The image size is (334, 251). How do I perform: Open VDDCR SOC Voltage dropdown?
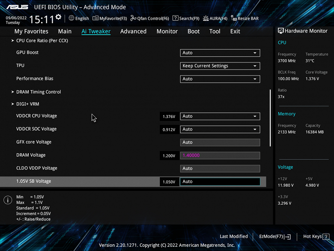220,129
